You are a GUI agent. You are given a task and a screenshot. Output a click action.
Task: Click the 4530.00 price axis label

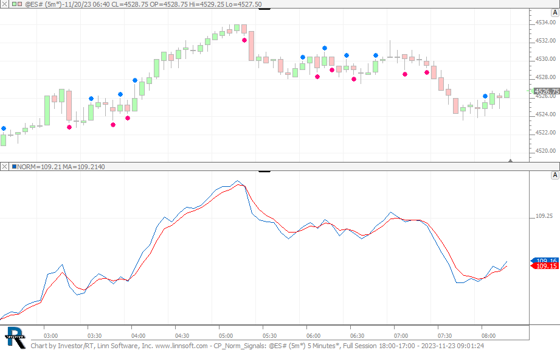click(x=545, y=58)
